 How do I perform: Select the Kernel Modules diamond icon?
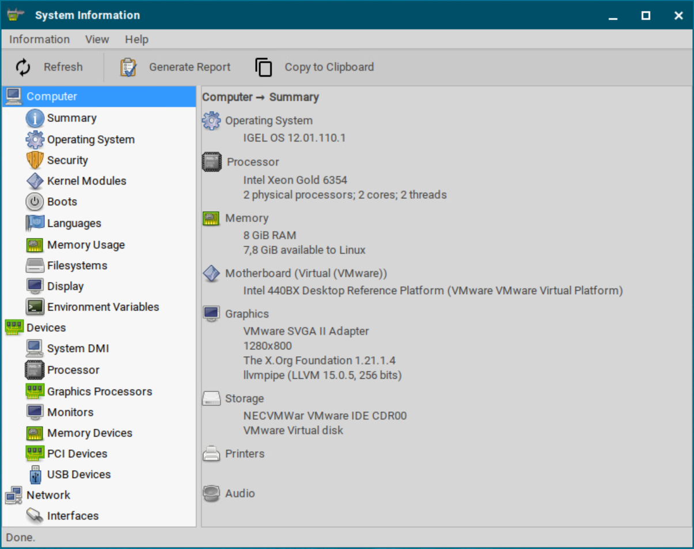pos(35,181)
